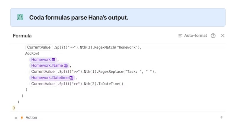Click the banner text about Hana's output
The width and height of the screenshot is (238, 133).
pyautogui.click(x=79, y=18)
